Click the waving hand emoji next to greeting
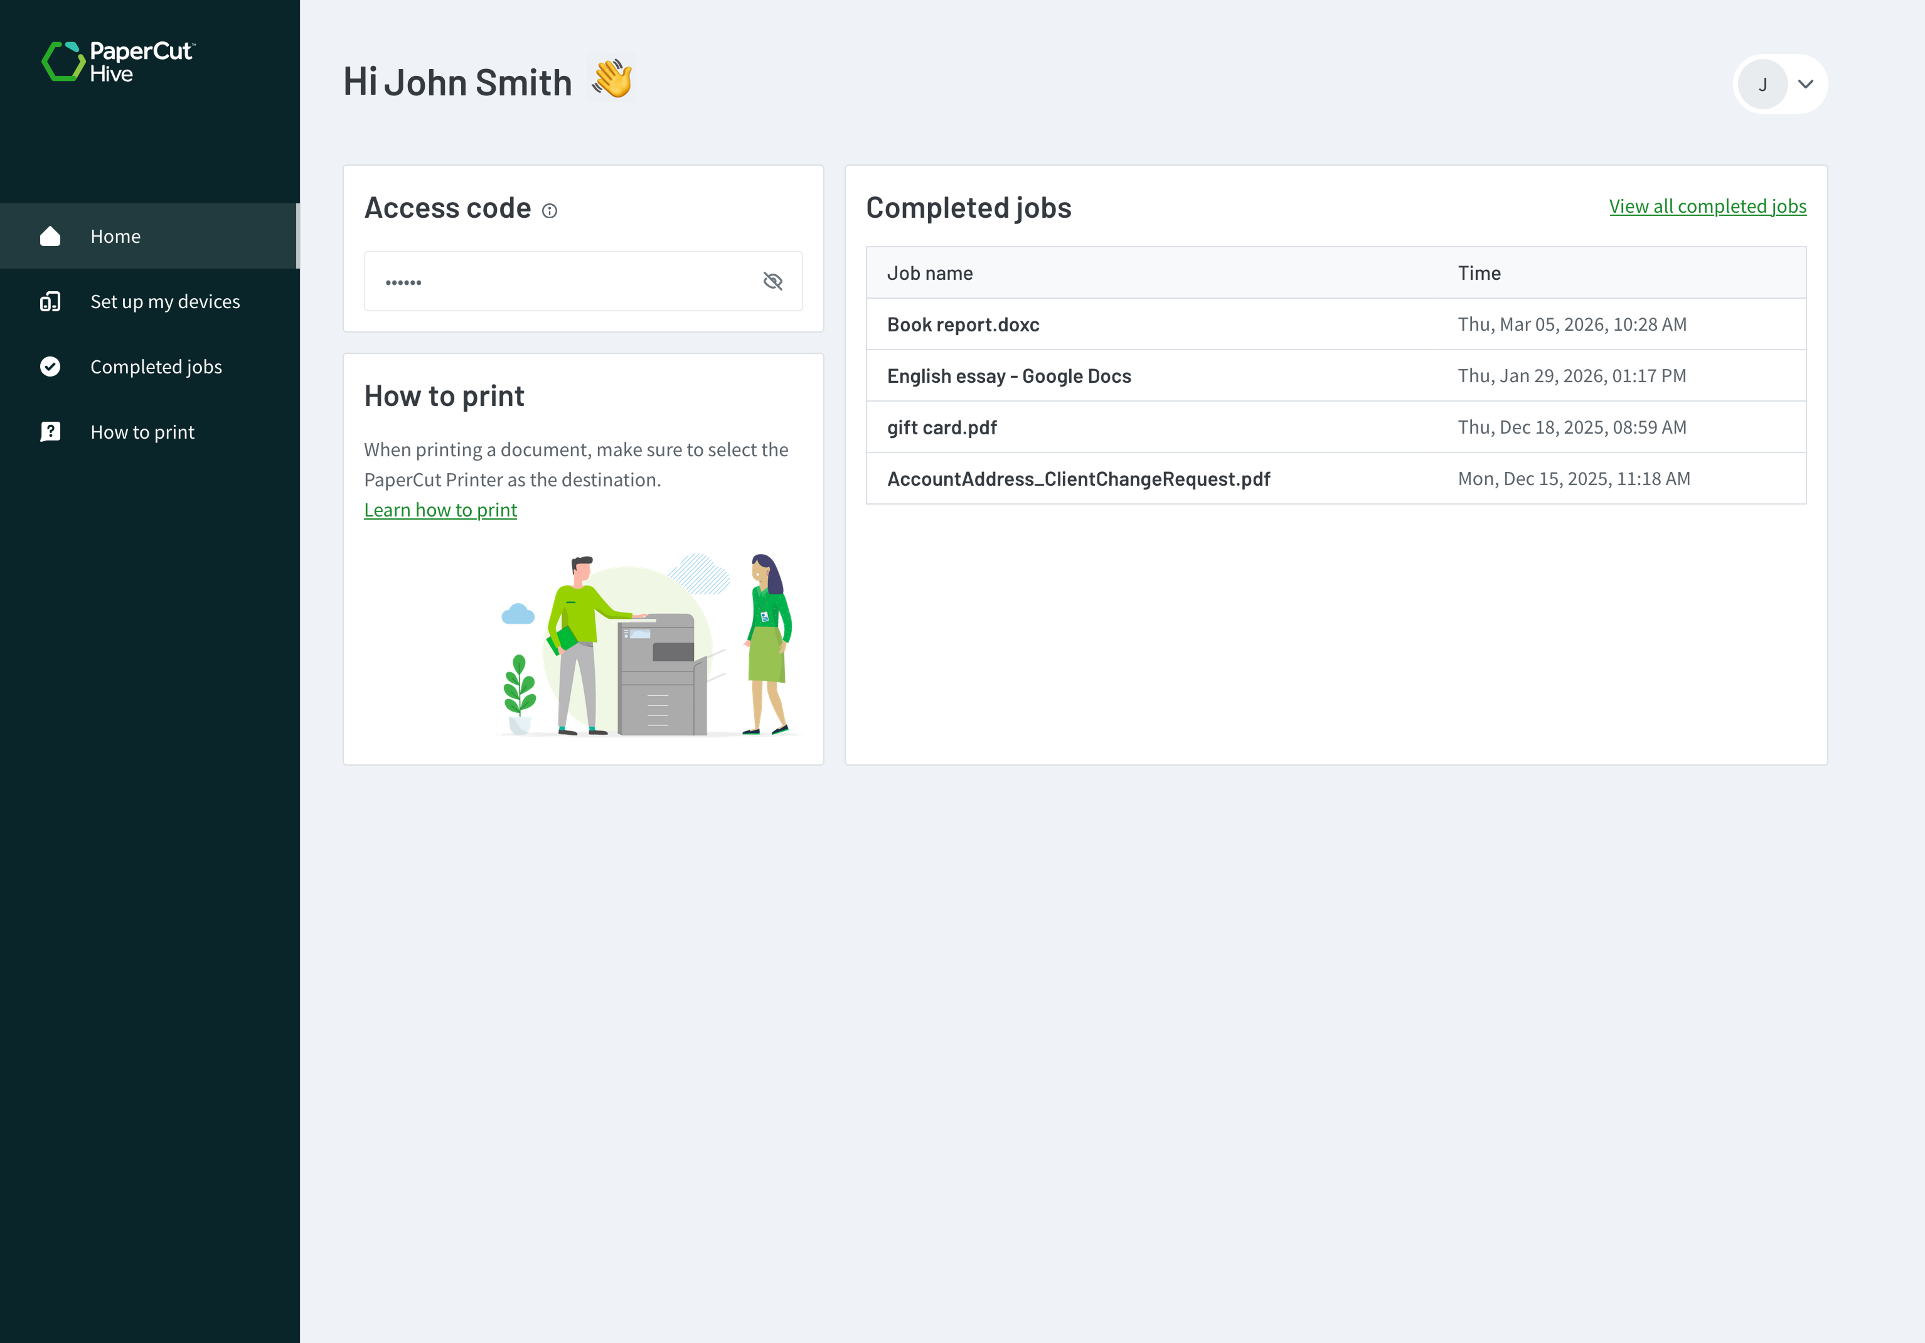 tap(612, 79)
